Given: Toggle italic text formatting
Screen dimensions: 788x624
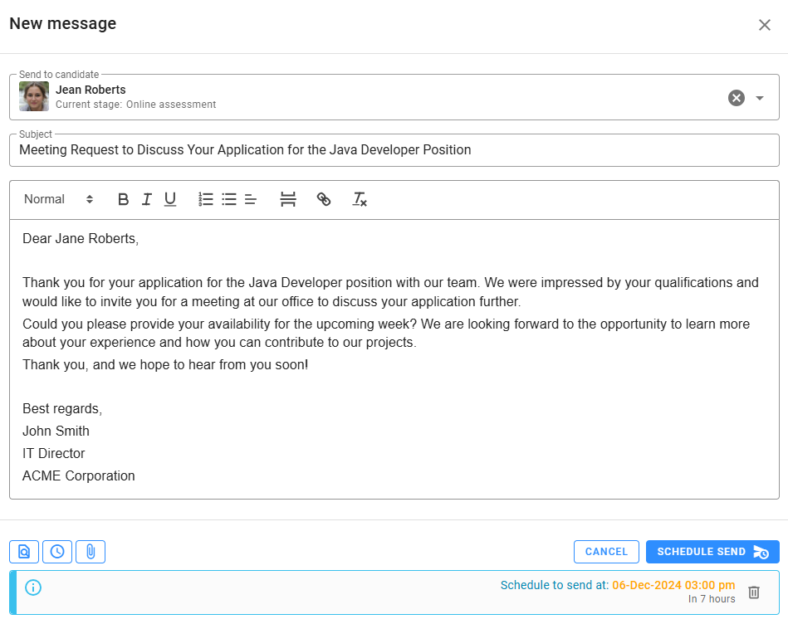Looking at the screenshot, I should point(146,199).
